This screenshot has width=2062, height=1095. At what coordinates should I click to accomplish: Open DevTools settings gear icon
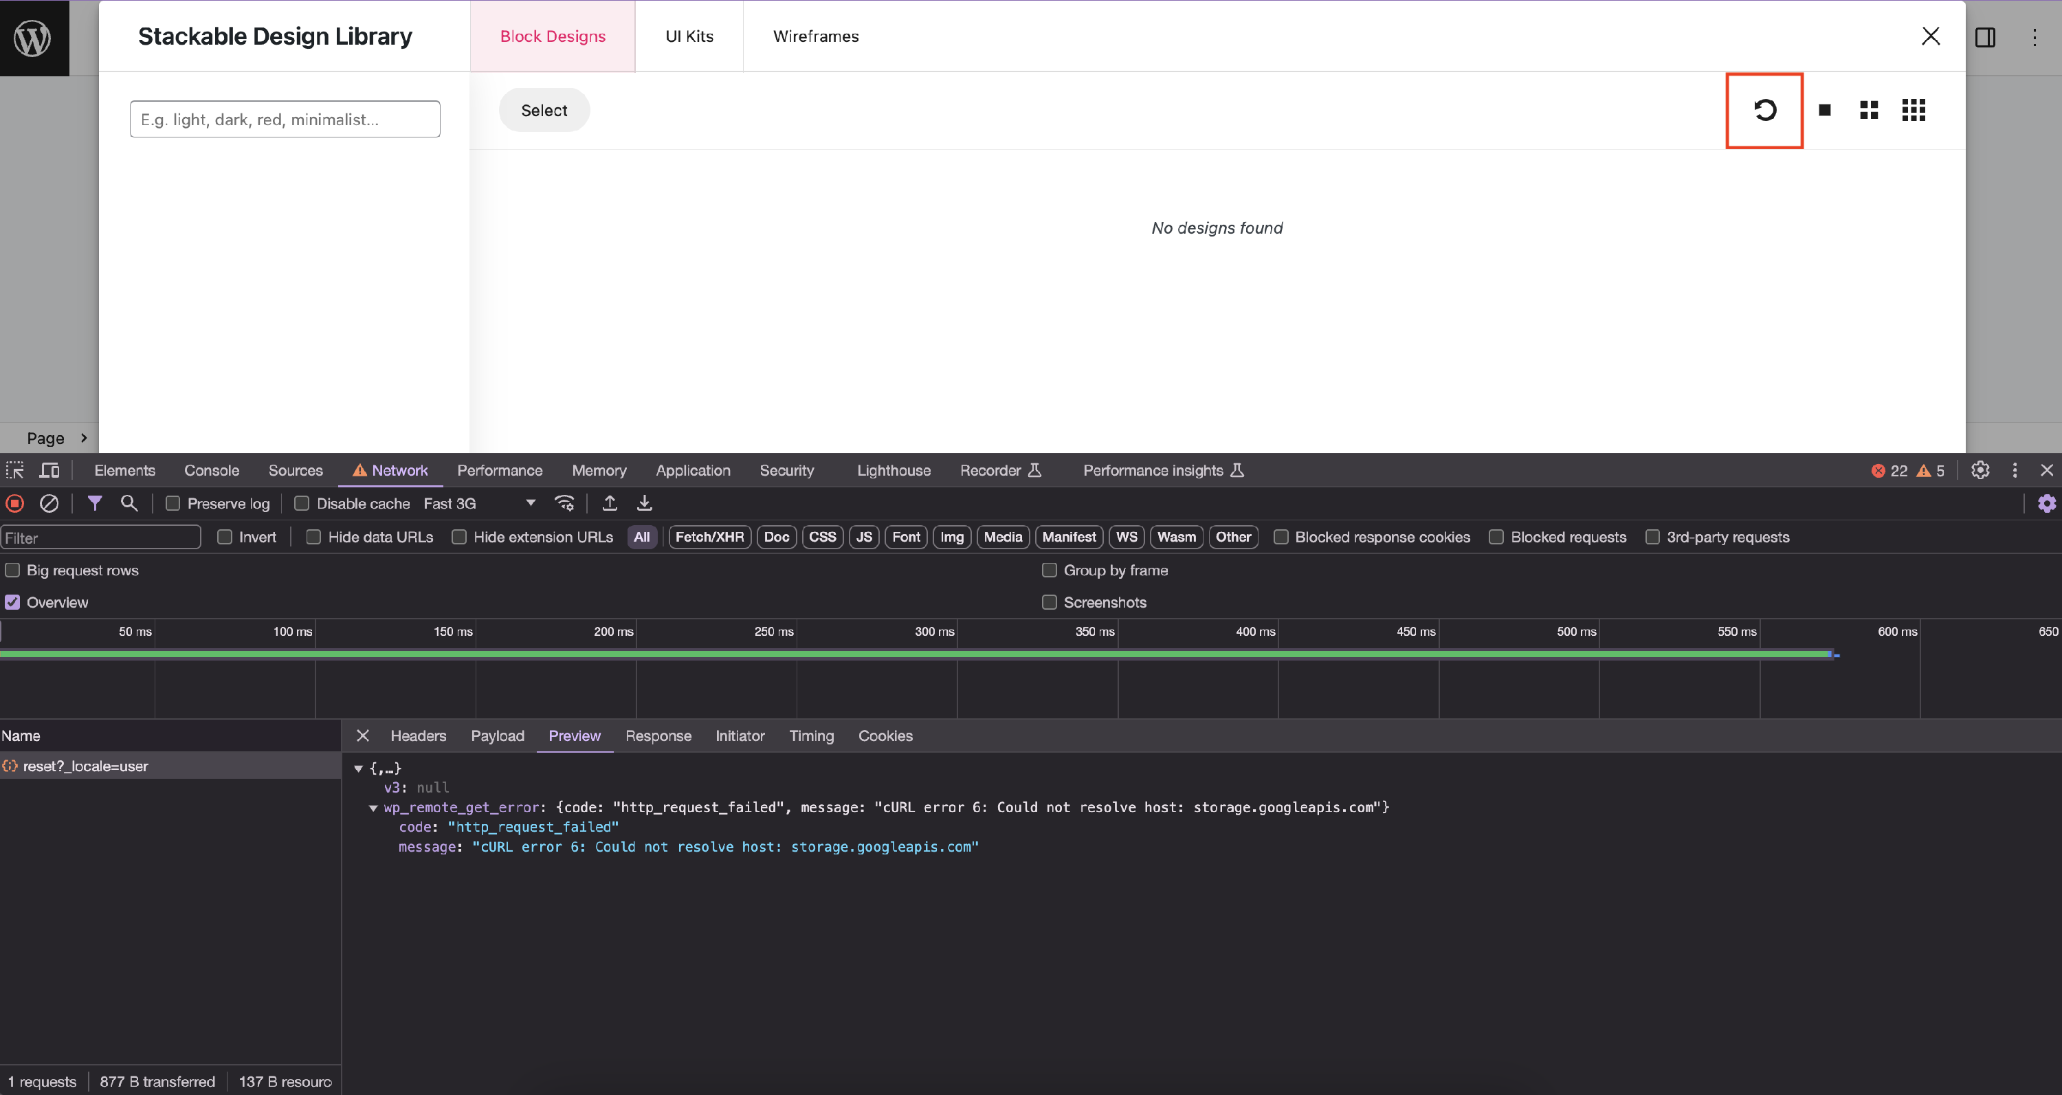(1980, 471)
